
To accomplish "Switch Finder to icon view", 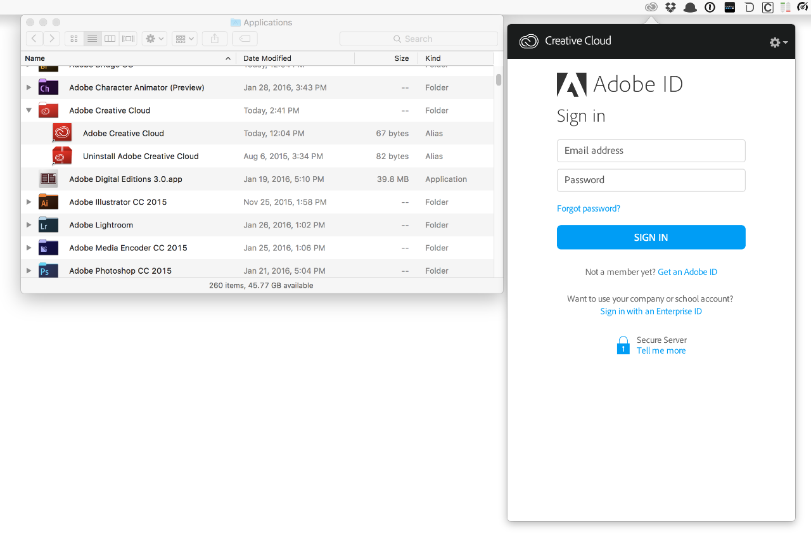I will click(74, 39).
